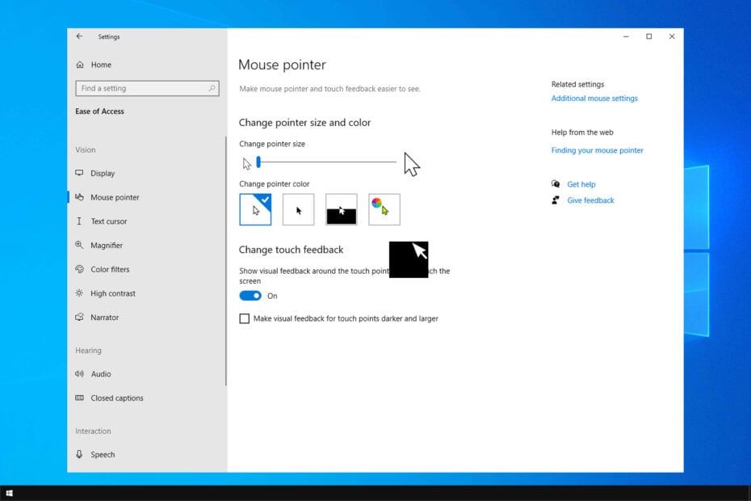Open Speech settings under Interaction

click(103, 454)
